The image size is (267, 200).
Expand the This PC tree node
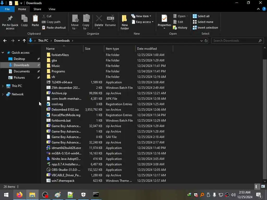(x=3, y=86)
